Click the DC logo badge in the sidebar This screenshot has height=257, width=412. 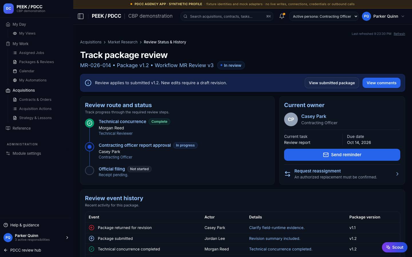(9, 9)
